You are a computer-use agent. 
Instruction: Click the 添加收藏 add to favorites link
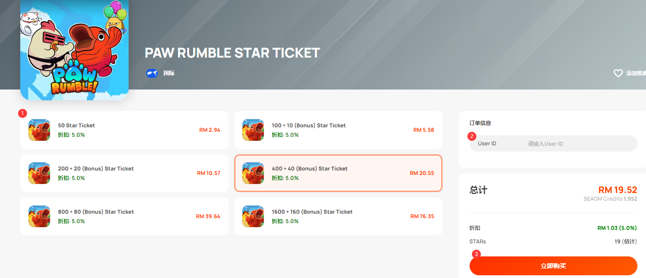[636, 73]
